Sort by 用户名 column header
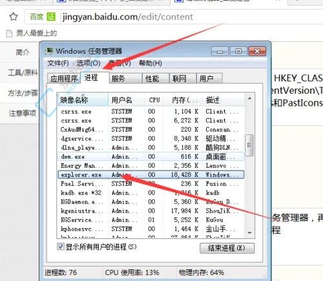The image size is (323, 281). pyautogui.click(x=126, y=100)
